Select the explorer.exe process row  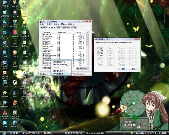64,35
